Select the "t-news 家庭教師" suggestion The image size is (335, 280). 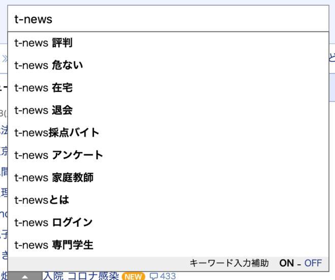(x=54, y=178)
